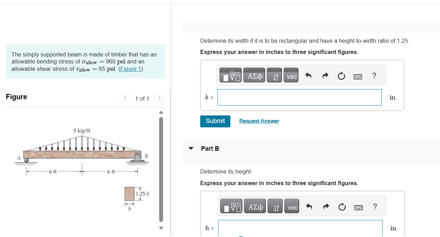Select the square root template icon in Part B
Image resolution: width=440 pixels, height=237 pixels.
tap(231, 206)
